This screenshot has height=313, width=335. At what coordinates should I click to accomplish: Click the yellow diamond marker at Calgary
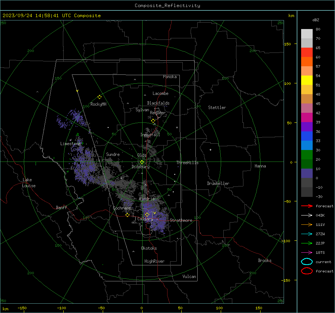click(x=147, y=214)
